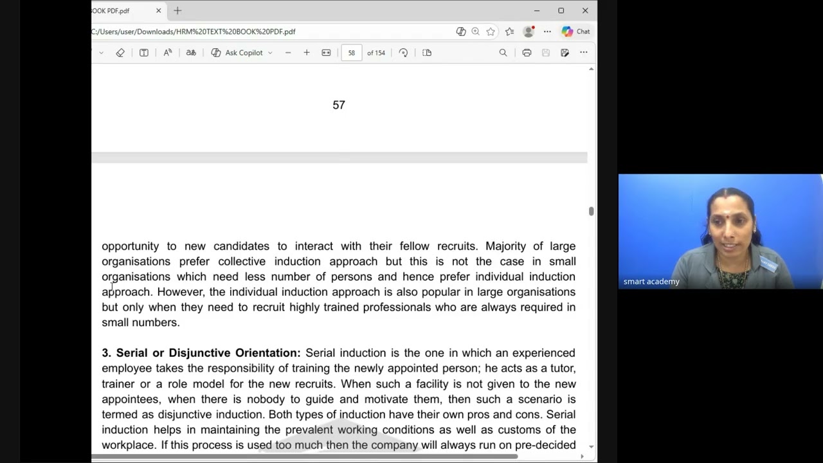Add this page to favorites star
823x463 pixels.
[491, 32]
